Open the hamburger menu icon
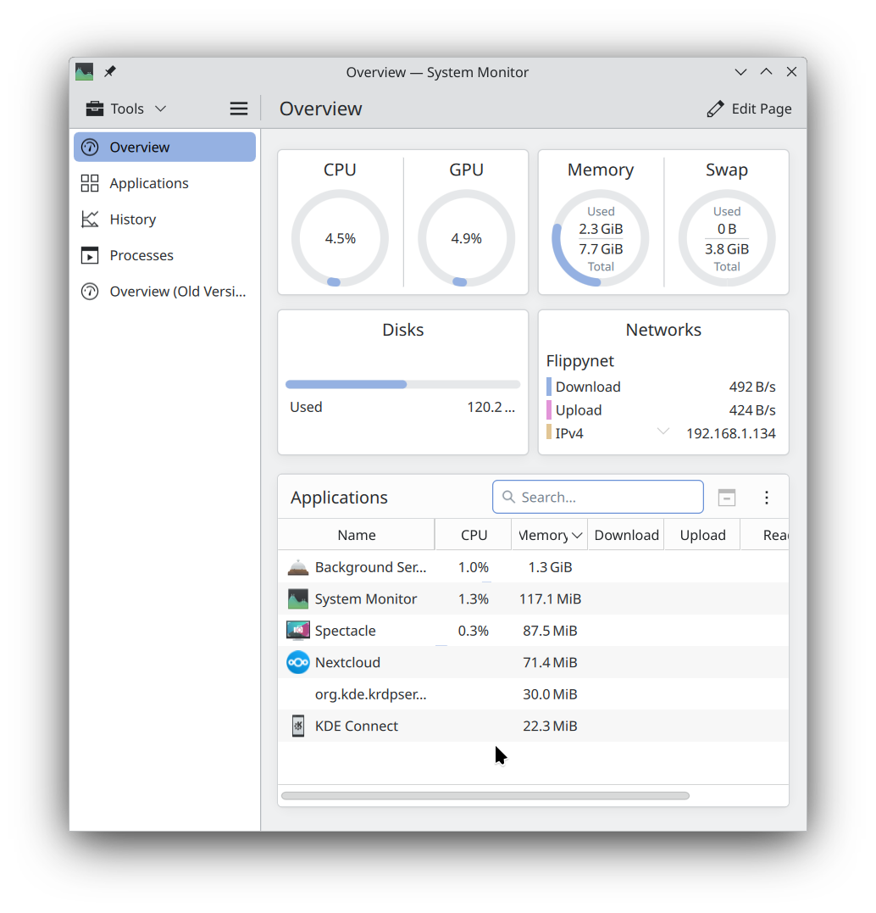This screenshot has width=876, height=913. (x=239, y=109)
